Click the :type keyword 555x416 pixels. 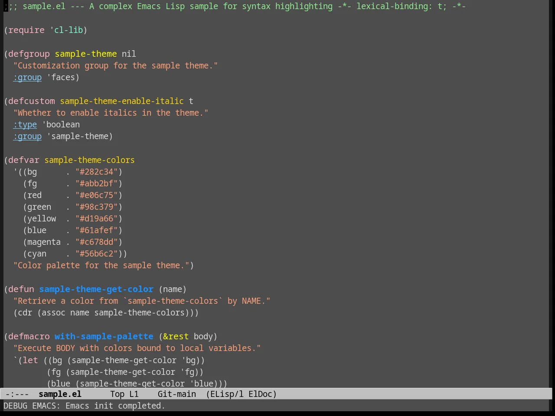tap(25, 124)
